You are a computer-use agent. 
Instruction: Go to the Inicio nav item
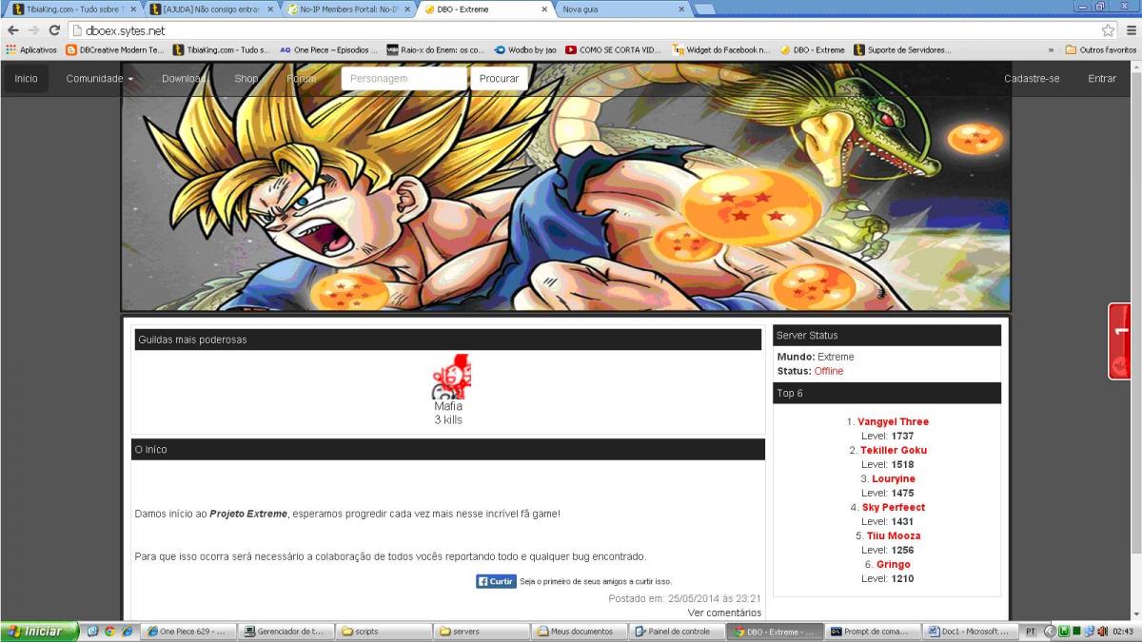coord(27,78)
